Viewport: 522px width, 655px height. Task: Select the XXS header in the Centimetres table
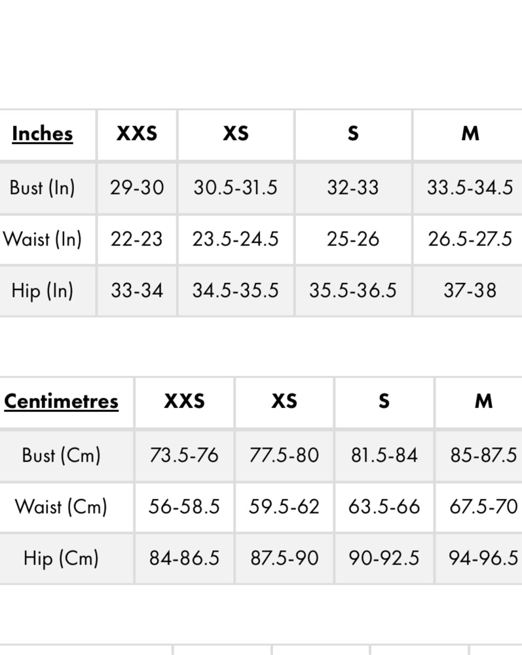pos(184,401)
